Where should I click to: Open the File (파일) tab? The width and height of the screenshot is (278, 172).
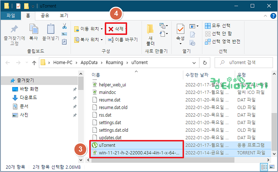pyautogui.click(x=11, y=16)
